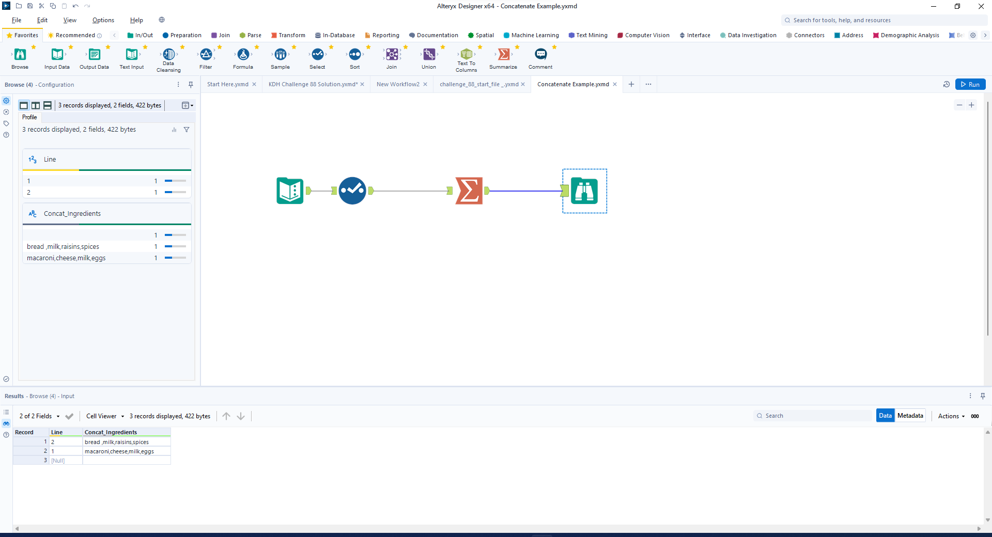
Task: Click the Text Input node on the canvas
Action: pyautogui.click(x=290, y=191)
